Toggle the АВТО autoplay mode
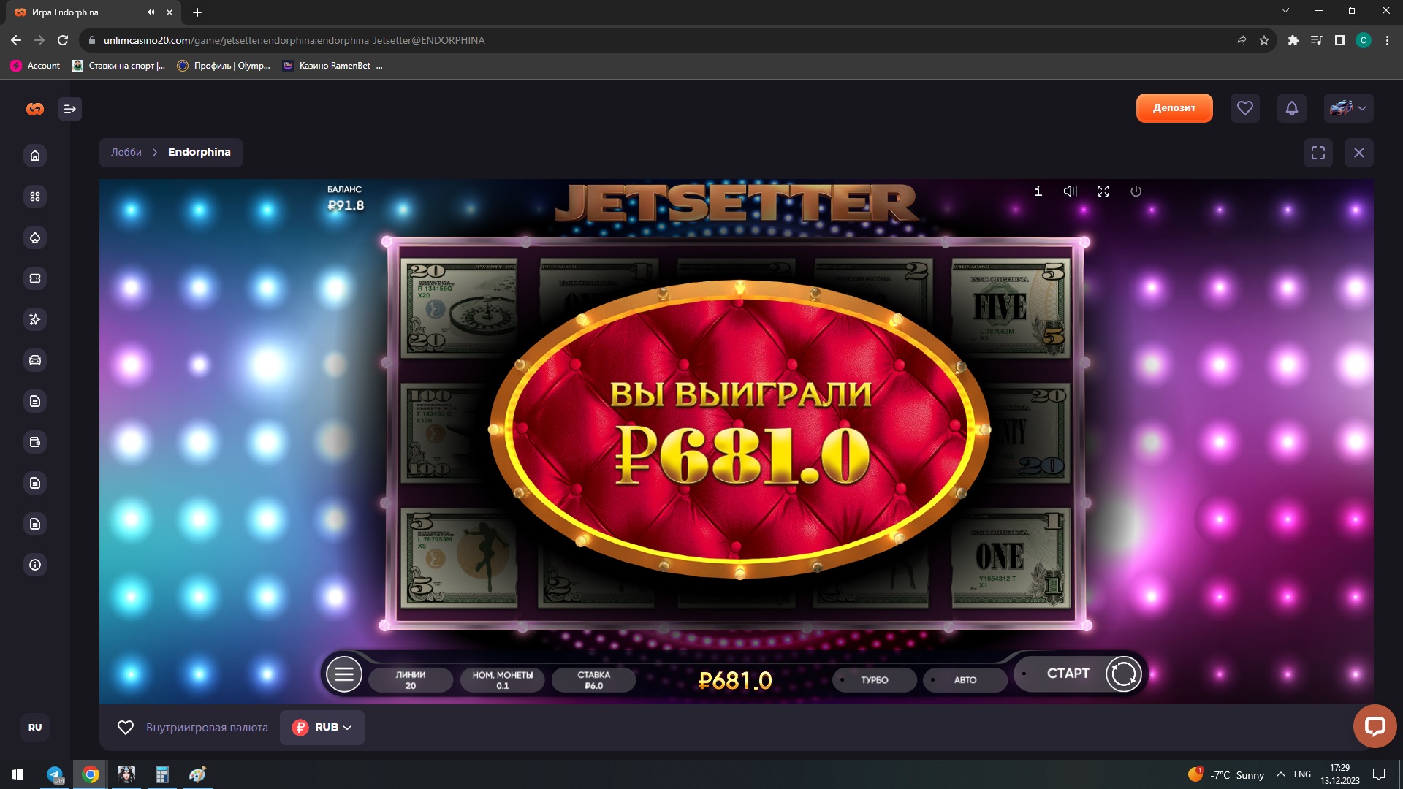Screen dimensions: 1403x789 tap(965, 679)
